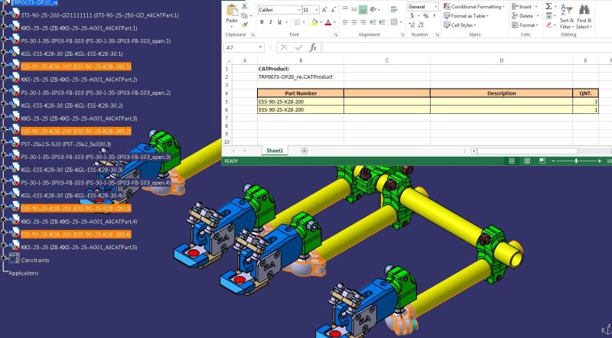Toggle the Top Align button
This screenshot has width=612, height=338.
tap(345, 9)
